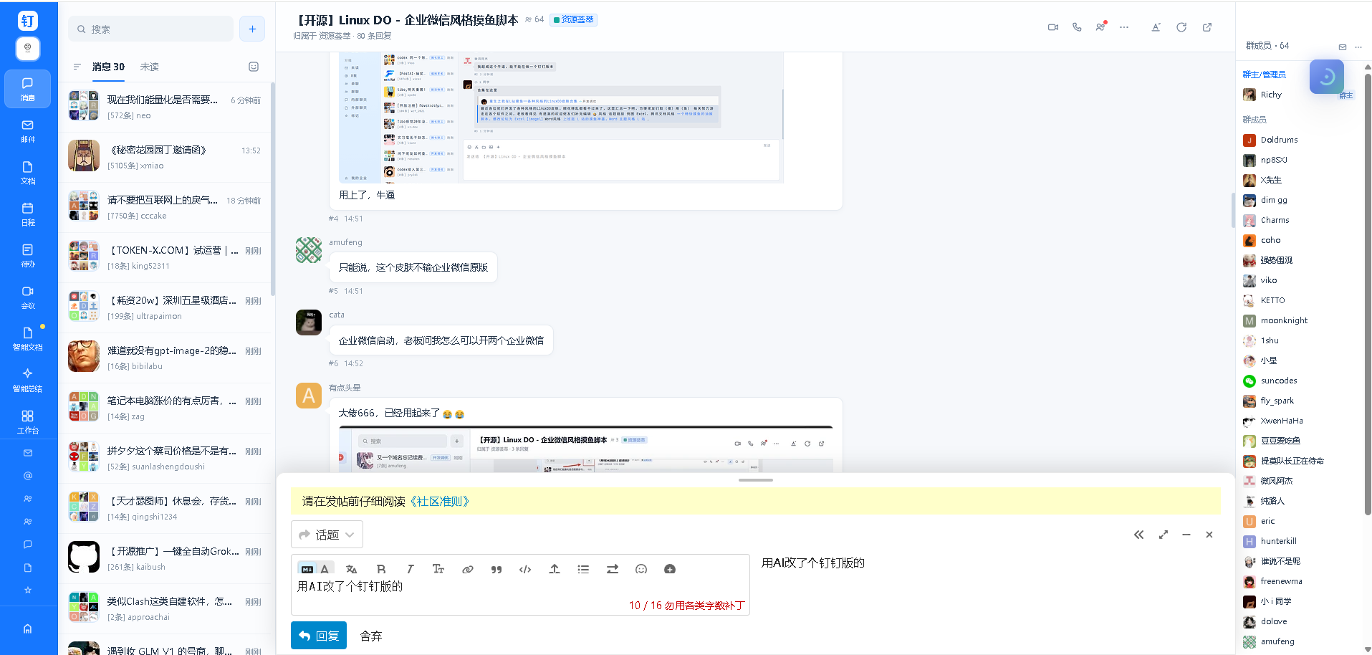Open the 会议 meetings section
The image size is (1372, 655).
[x=27, y=297]
